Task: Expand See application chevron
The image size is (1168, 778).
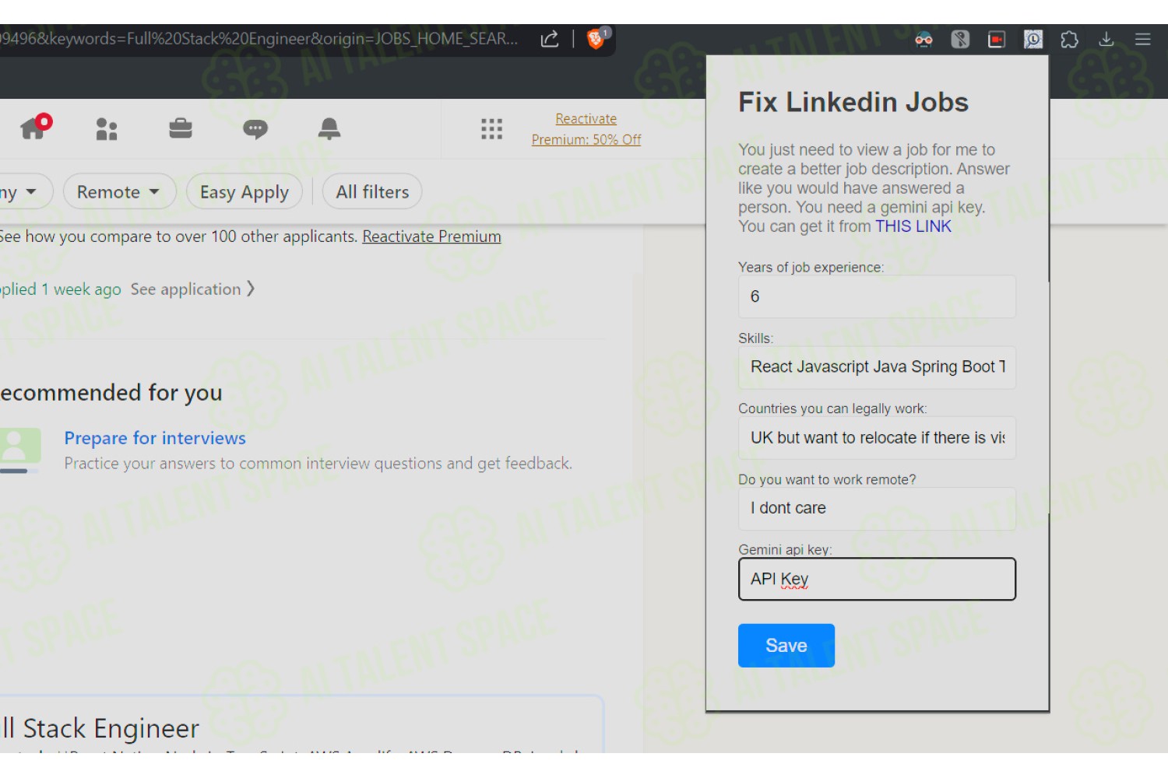Action: point(192,289)
